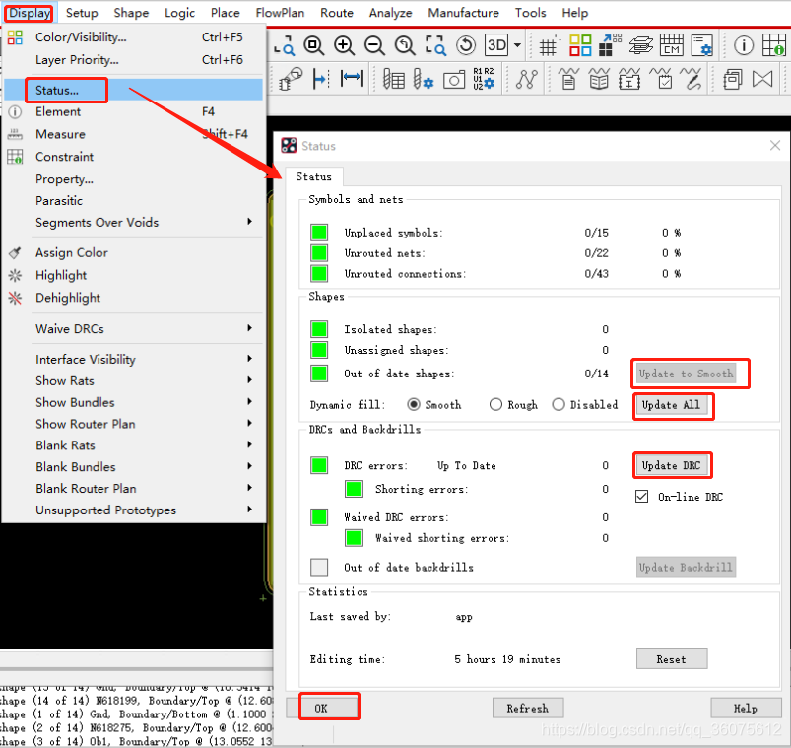Click green swatch for DRC errors

pos(319,465)
